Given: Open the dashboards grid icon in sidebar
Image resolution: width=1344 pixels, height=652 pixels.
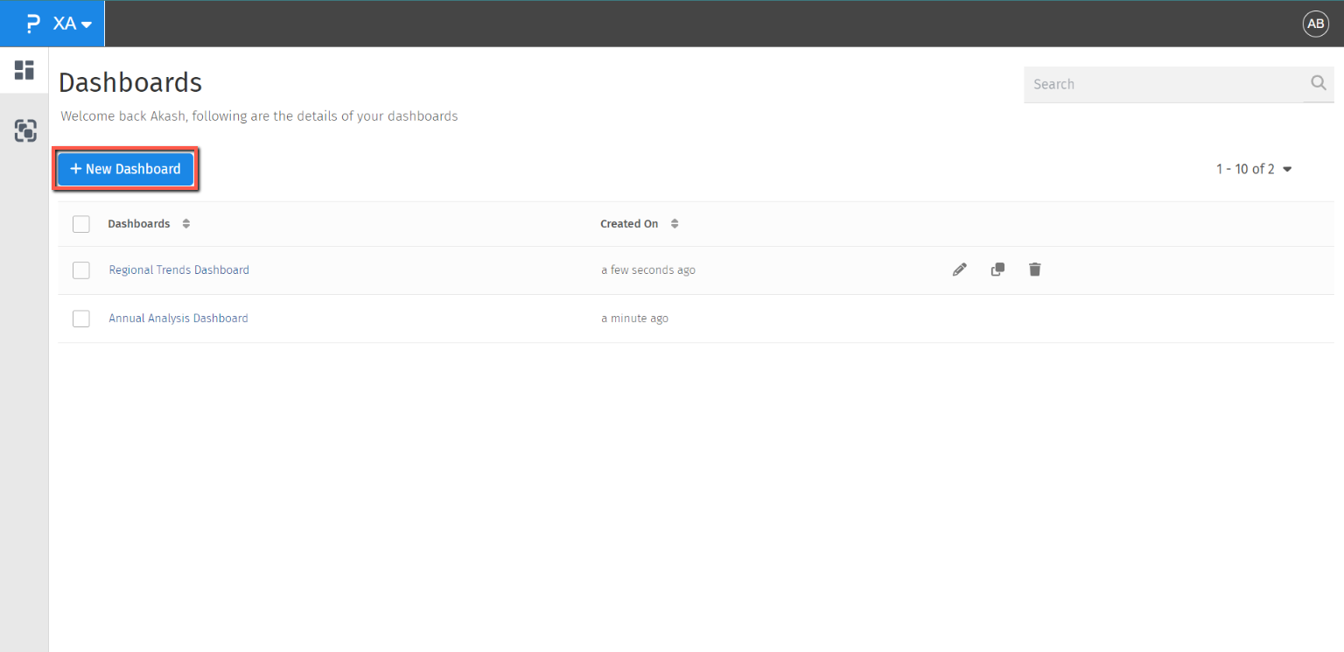Looking at the screenshot, I should coord(24,70).
